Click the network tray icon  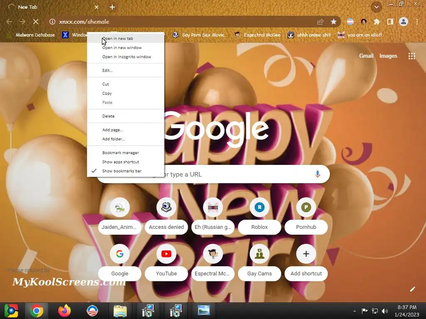tap(375, 311)
